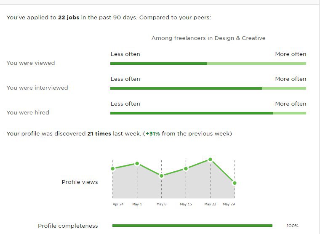The image size is (320, 234).
Task: Select the May 8 data point on graph
Action: coord(161,175)
